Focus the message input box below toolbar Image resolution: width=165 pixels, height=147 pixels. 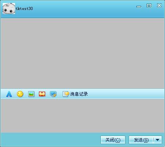82,116
